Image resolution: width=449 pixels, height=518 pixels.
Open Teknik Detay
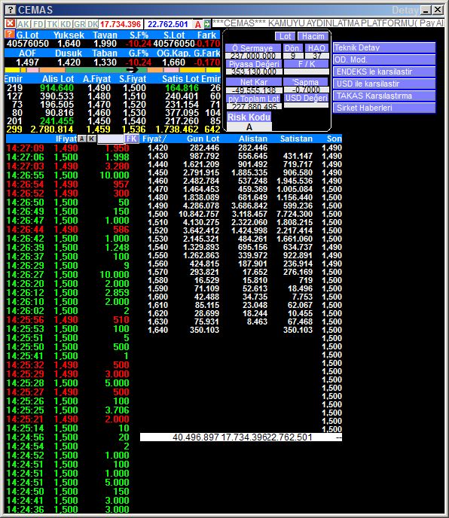tap(384, 47)
